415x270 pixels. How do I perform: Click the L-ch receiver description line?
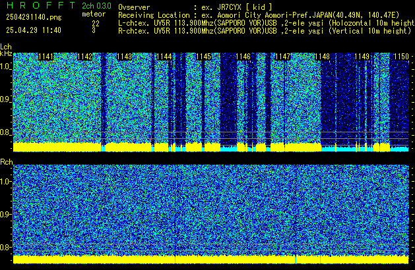coord(267,23)
